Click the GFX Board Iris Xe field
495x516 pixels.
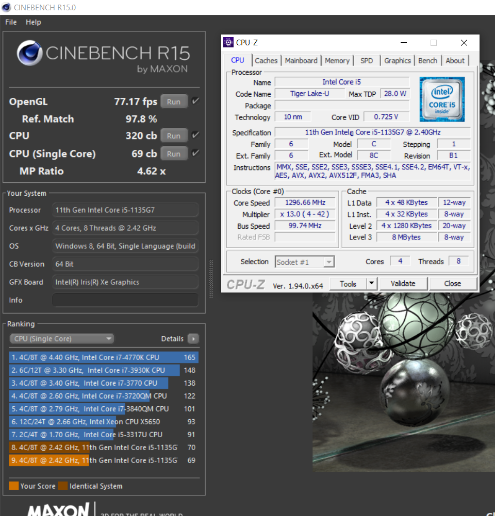(125, 282)
